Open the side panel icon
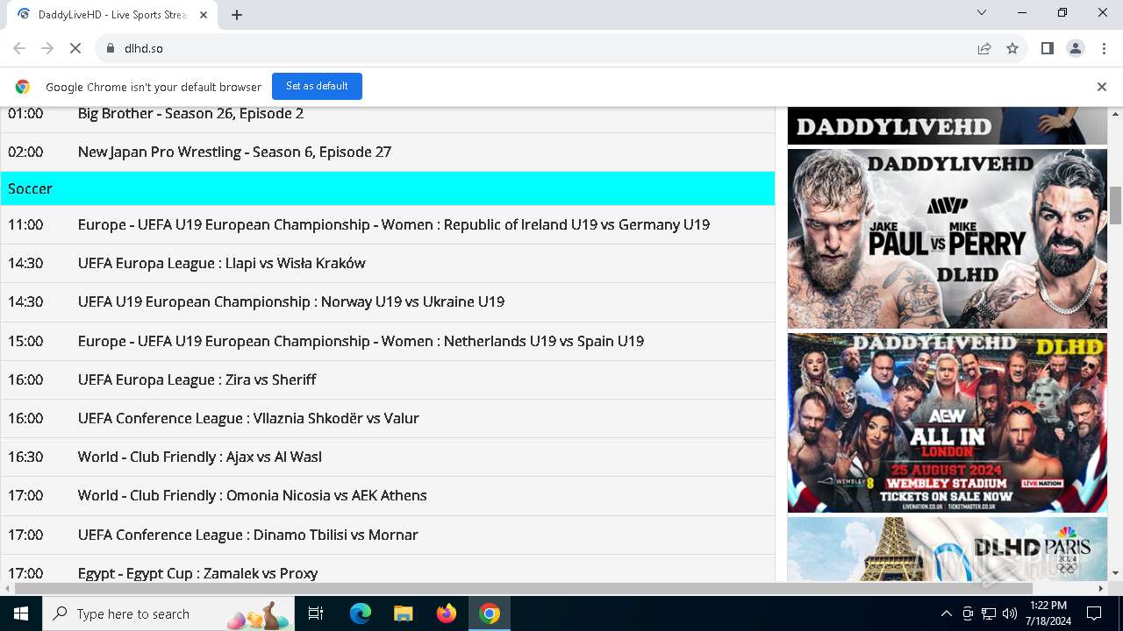This screenshot has width=1123, height=631. click(1047, 48)
